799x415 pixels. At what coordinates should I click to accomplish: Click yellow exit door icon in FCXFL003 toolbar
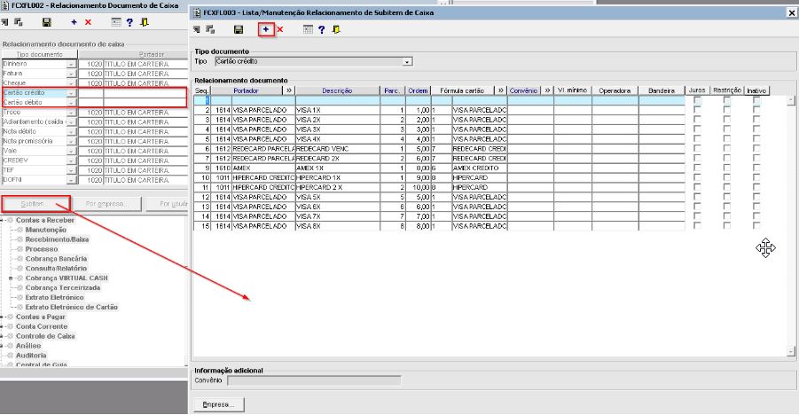tap(336, 29)
